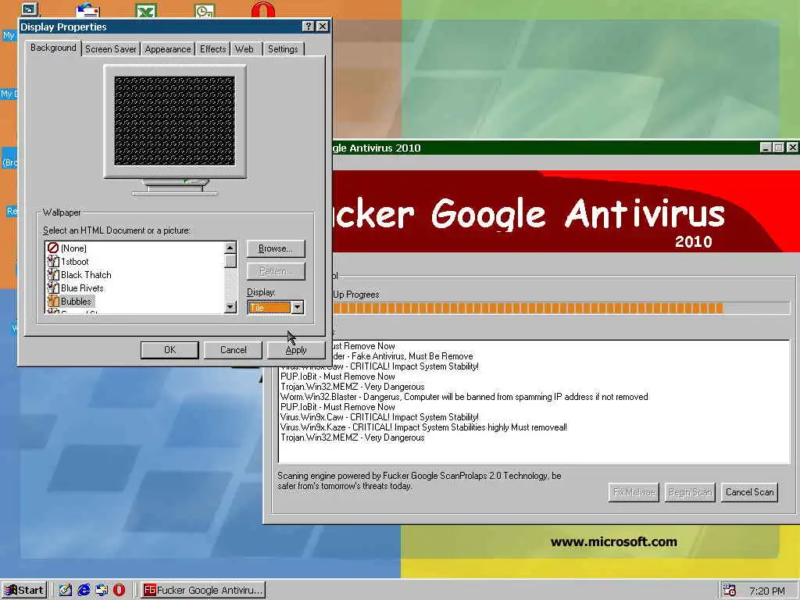Click the (None) icon in wallpaper list
Screen dimensions: 800x600
pos(53,248)
